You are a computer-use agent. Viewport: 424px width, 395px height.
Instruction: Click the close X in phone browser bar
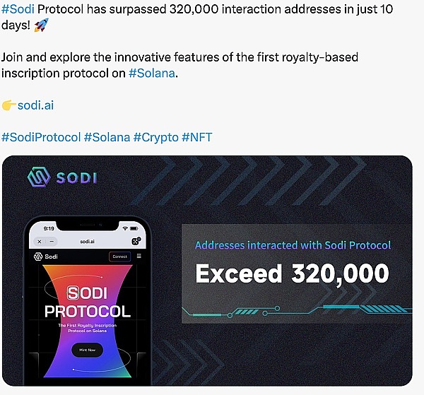click(x=38, y=241)
